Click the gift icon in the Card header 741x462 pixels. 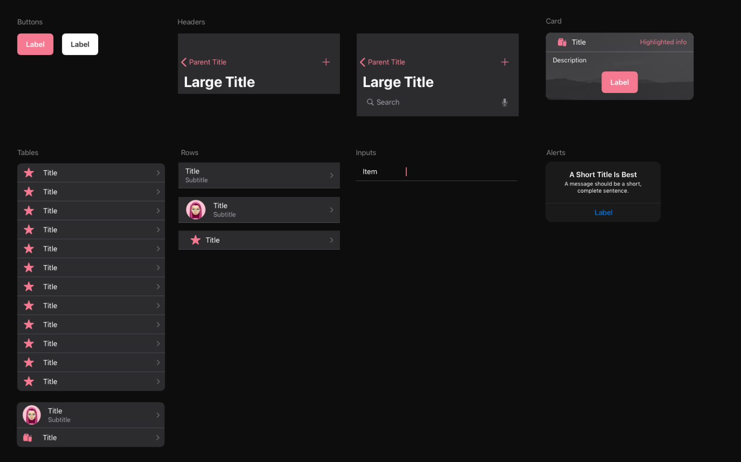[x=562, y=42]
